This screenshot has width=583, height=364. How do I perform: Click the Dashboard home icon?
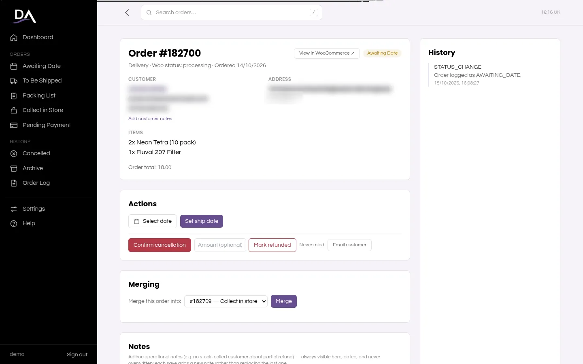coord(14,38)
